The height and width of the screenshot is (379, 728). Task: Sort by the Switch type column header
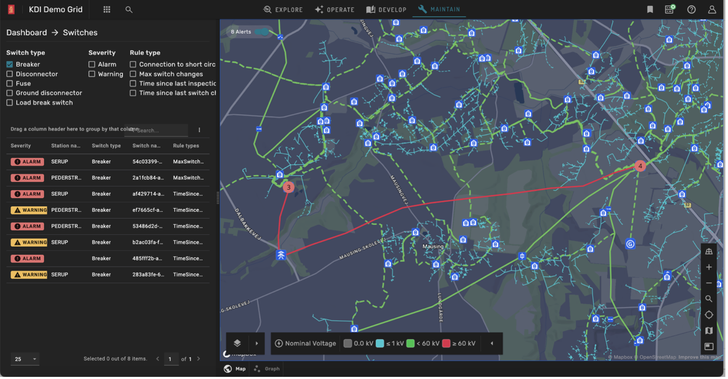tap(107, 146)
